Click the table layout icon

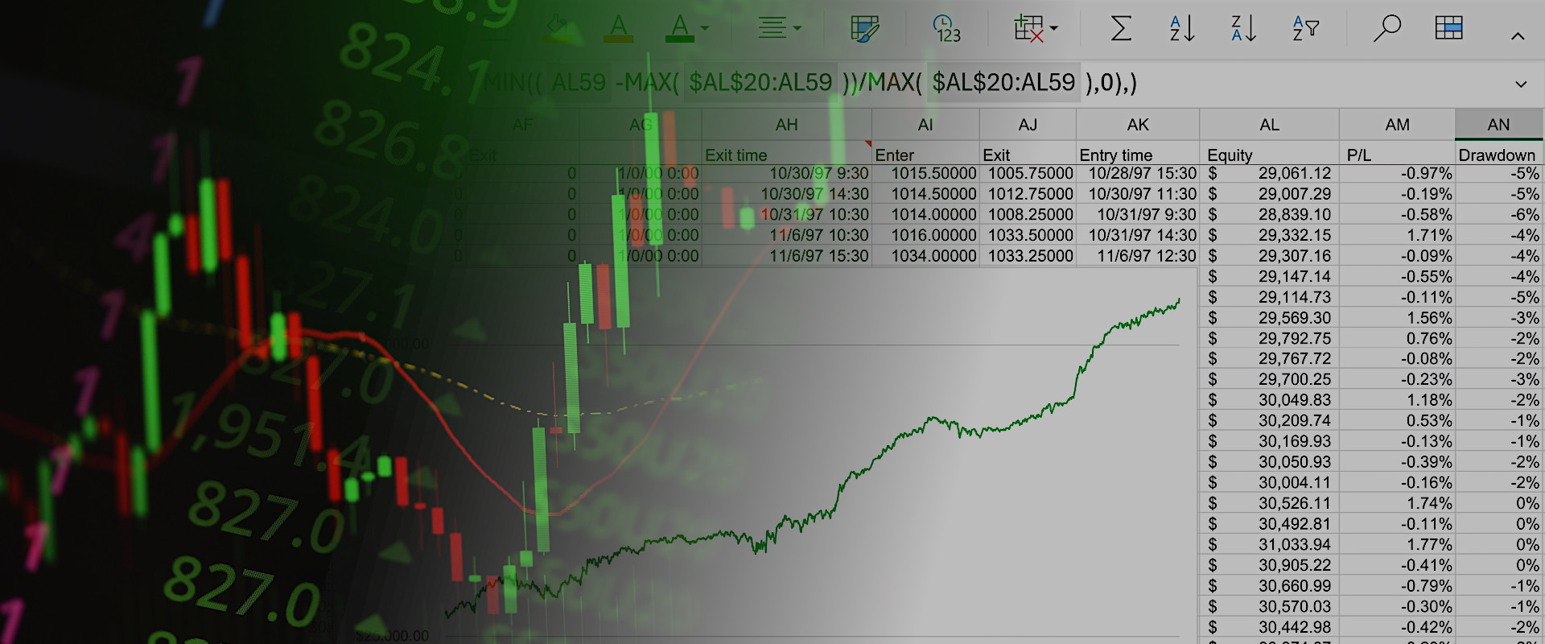(x=1448, y=28)
